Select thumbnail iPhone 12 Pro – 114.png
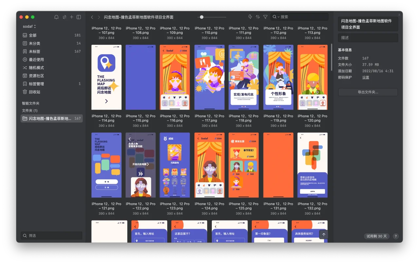The image size is (419, 264). (x=106, y=77)
